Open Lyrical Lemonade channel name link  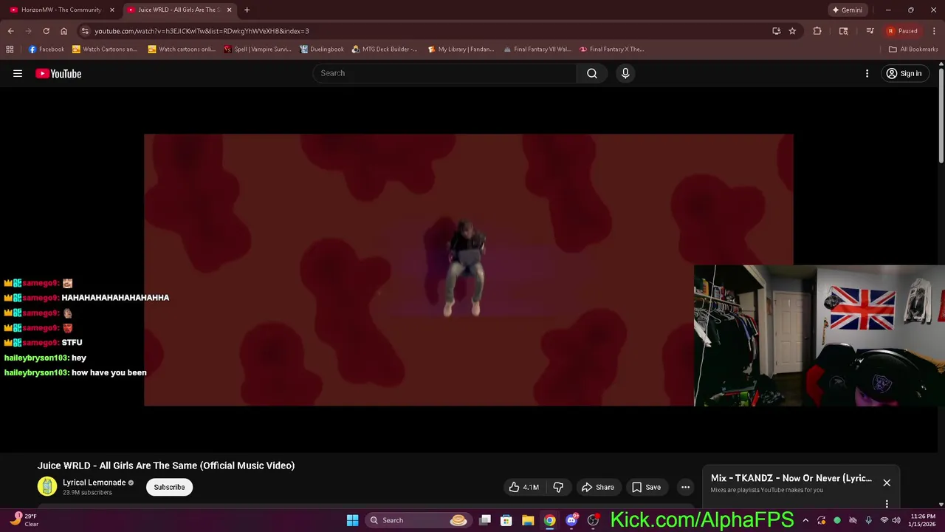pyautogui.click(x=94, y=482)
